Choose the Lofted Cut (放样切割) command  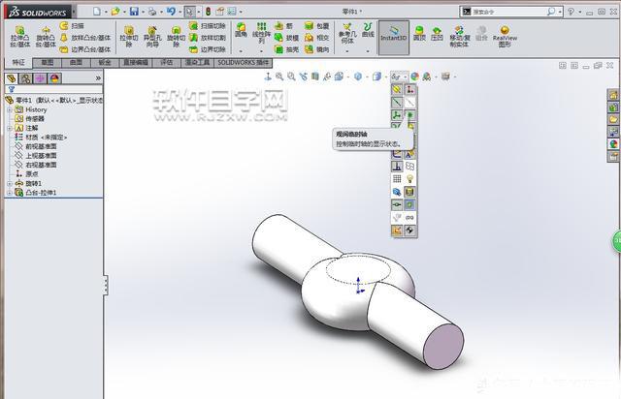click(x=208, y=38)
